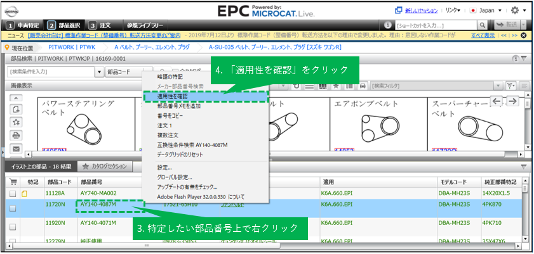Image resolution: width=534 pixels, height=254 pixels.
Task: Open new session window icon
Action: pyautogui.click(x=399, y=11)
